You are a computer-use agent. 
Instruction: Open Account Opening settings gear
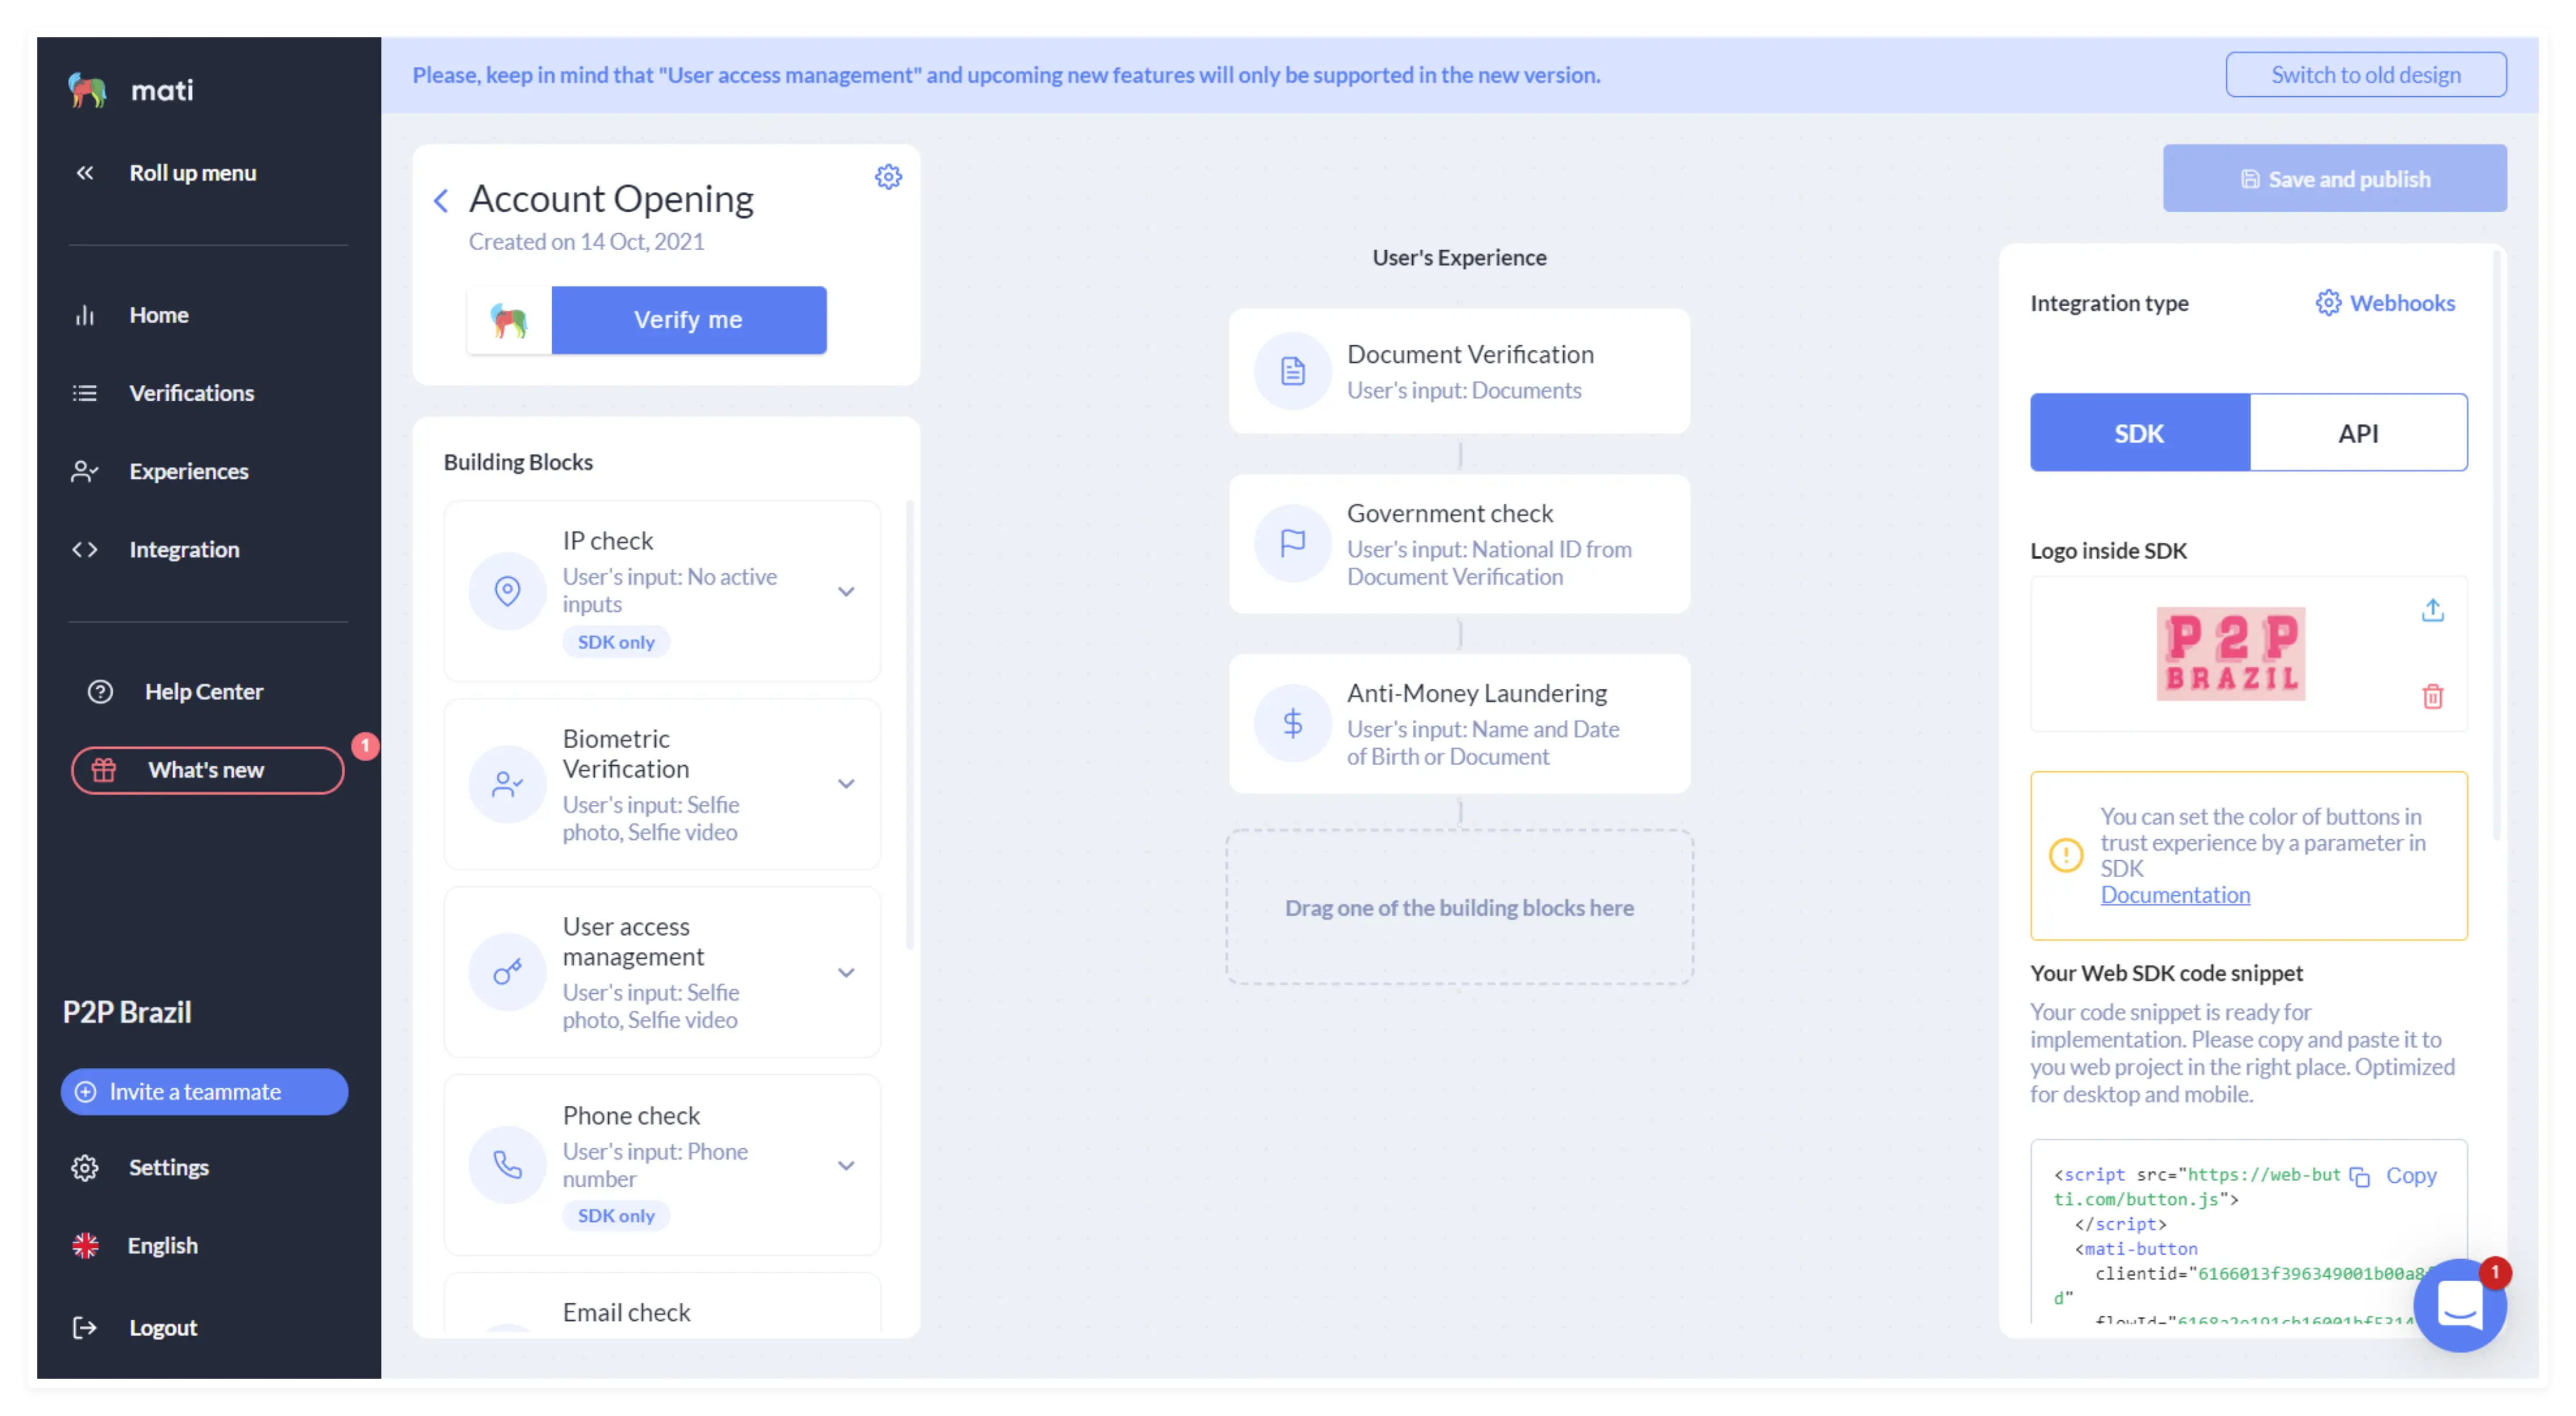point(888,176)
